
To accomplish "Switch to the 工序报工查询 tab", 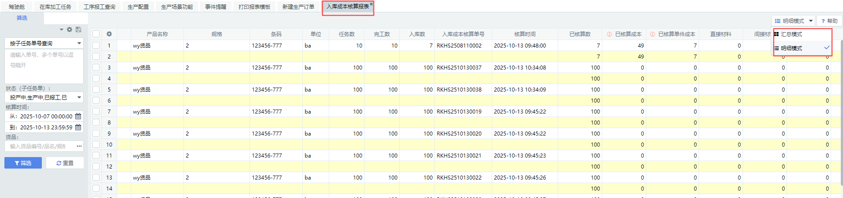I will tap(99, 7).
